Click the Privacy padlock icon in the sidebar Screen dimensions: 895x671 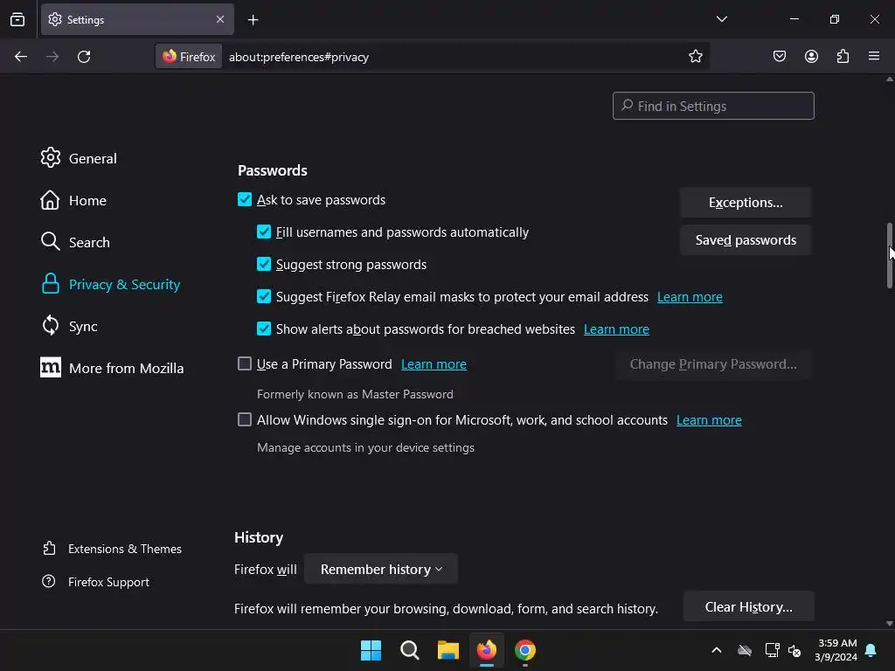pyautogui.click(x=50, y=284)
